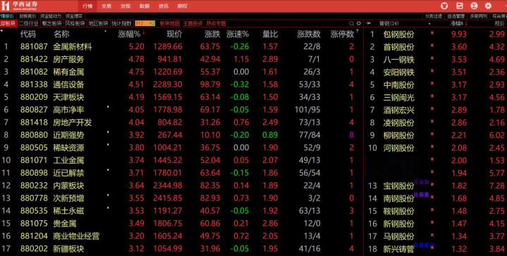Select the 稀有金属 sector row
The width and height of the screenshot is (507, 256).
tap(181, 72)
